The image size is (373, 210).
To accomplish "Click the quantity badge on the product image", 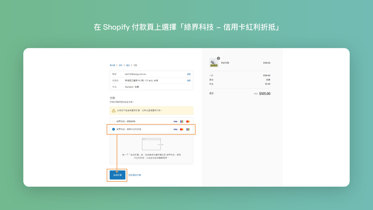I will 218,58.
